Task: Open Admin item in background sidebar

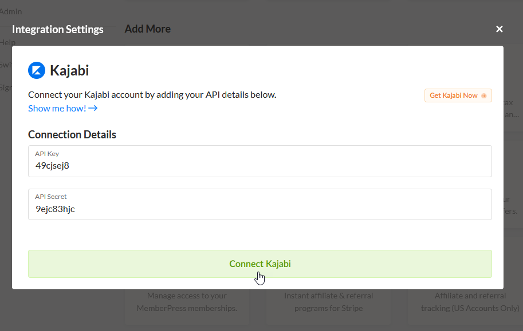Action: (11, 11)
